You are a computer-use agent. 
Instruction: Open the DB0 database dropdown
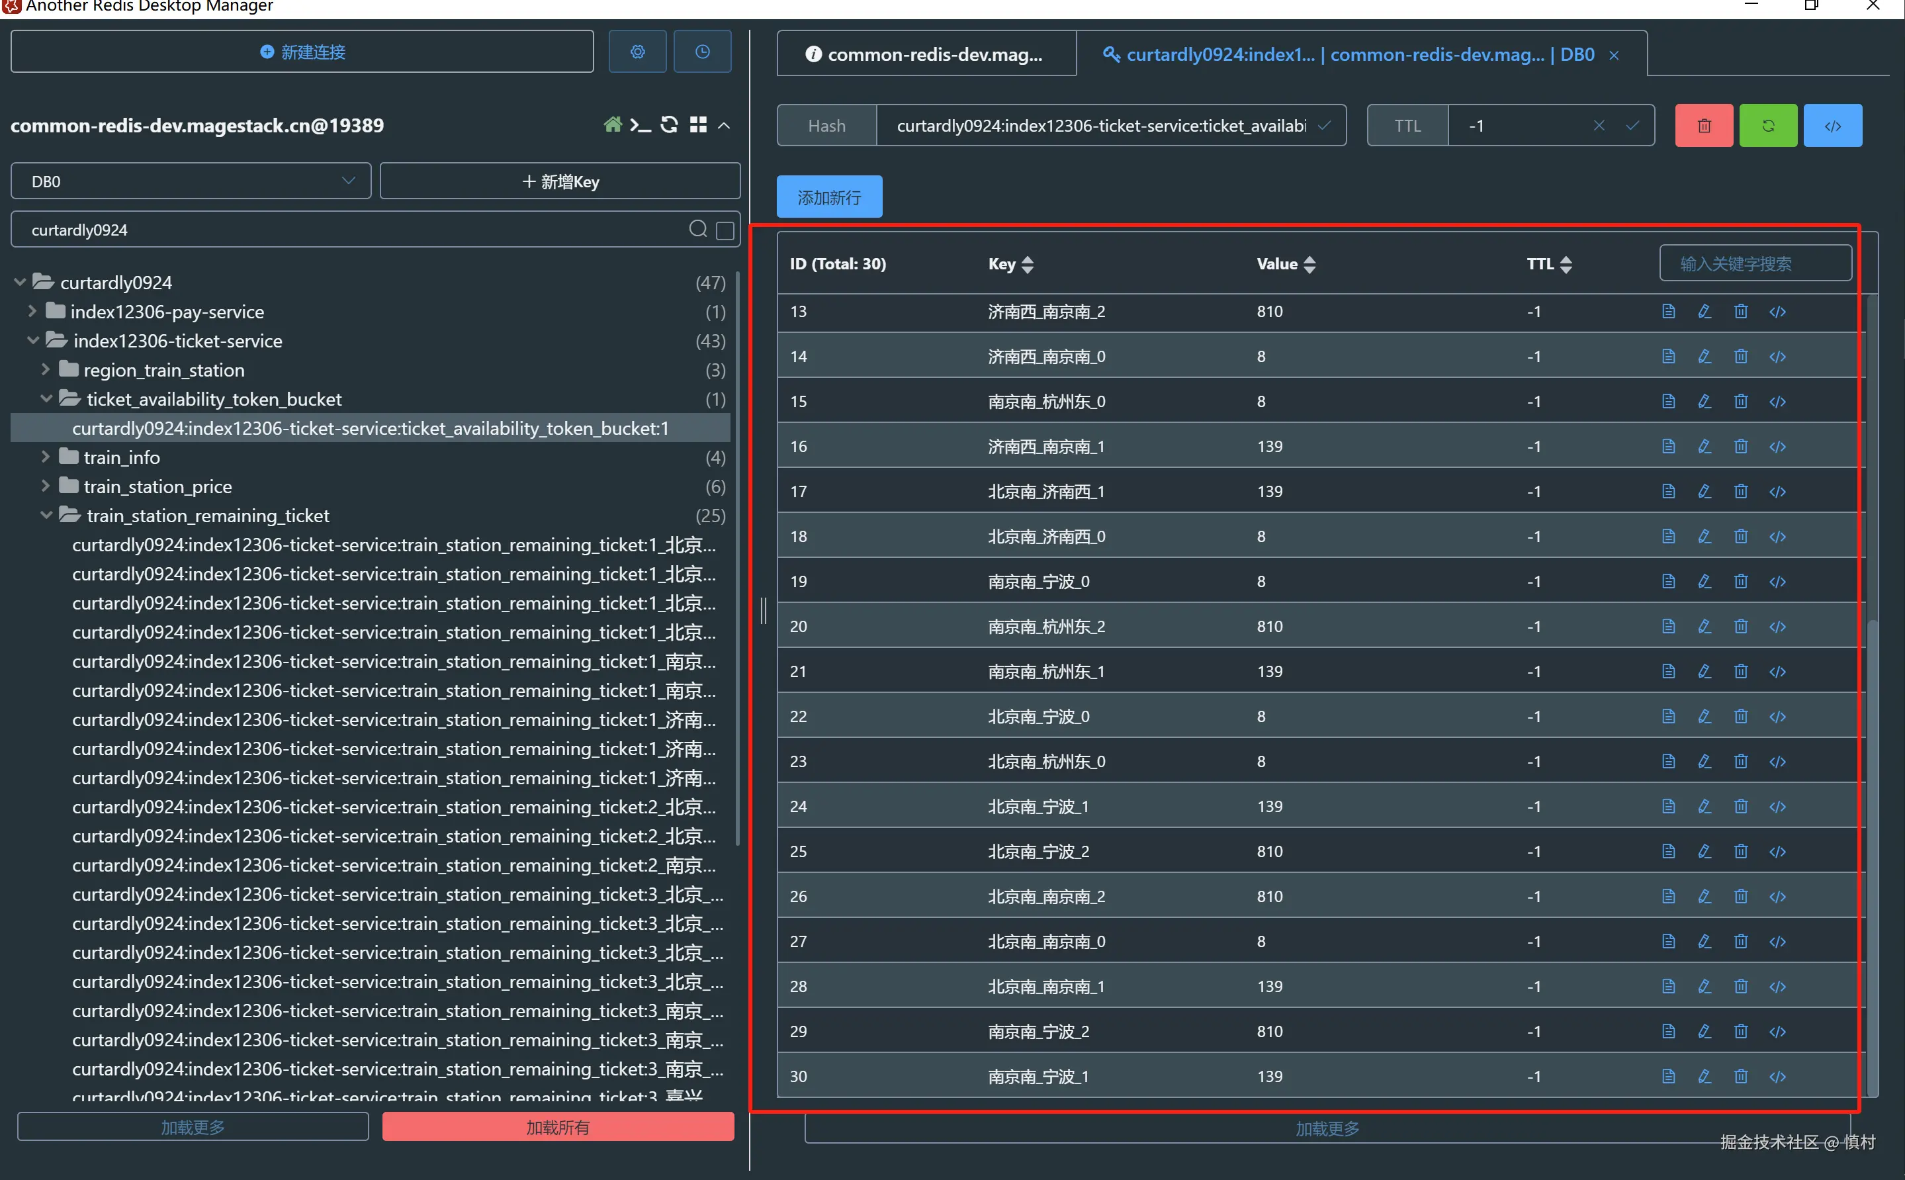[x=191, y=181]
